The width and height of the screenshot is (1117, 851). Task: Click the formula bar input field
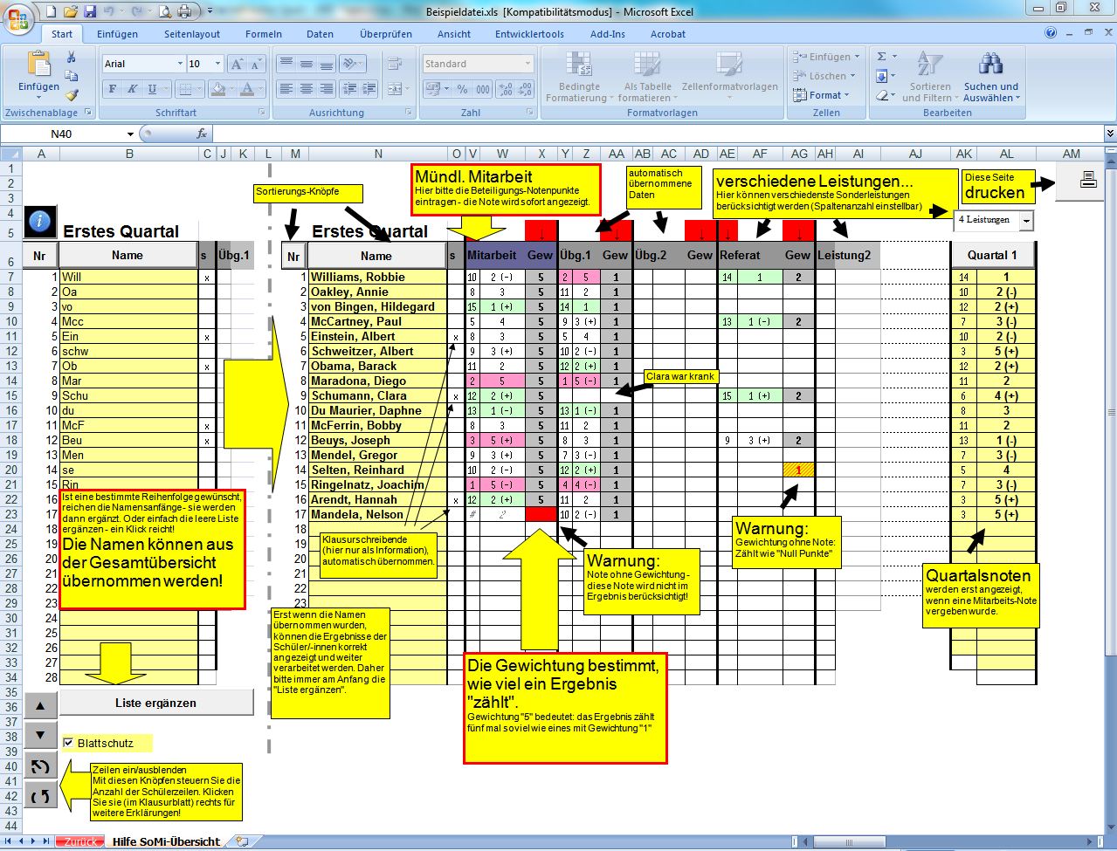click(658, 134)
